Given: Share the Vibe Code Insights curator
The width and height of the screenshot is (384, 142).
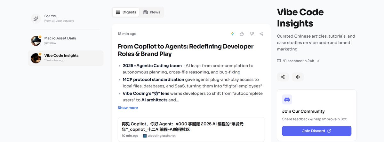Looking at the screenshot, I should pos(283,77).
